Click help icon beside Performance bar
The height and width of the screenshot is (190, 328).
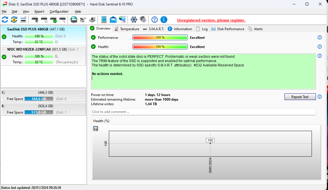point(320,37)
